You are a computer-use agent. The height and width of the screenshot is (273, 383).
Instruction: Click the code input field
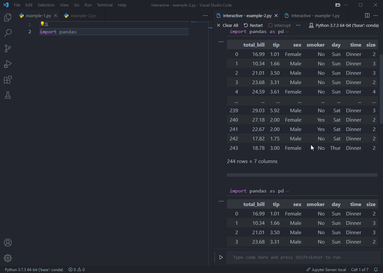tap(303, 257)
